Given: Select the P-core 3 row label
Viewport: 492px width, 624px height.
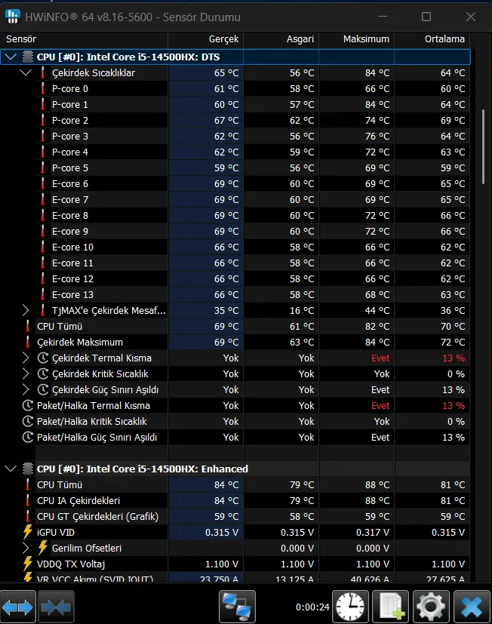Looking at the screenshot, I should click(x=70, y=136).
